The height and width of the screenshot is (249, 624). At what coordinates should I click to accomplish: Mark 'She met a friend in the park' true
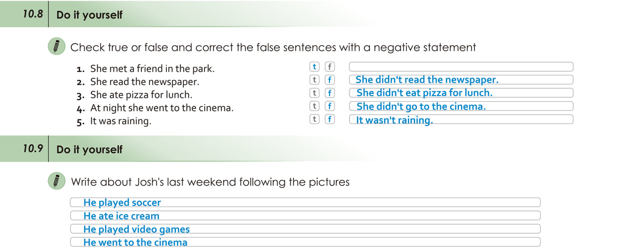pos(315,67)
